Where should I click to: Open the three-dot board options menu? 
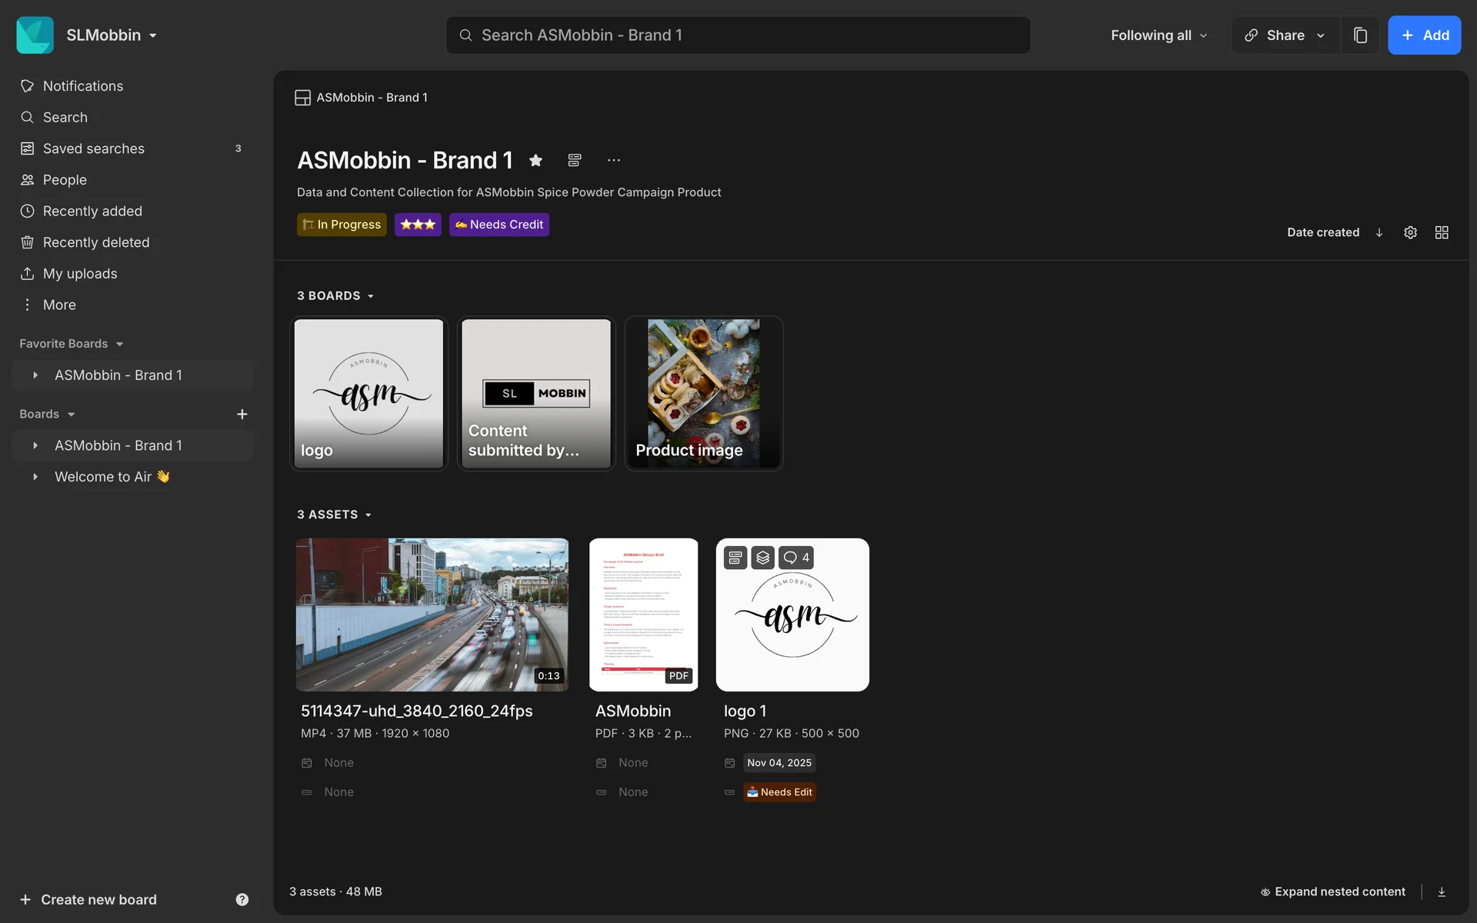(x=613, y=160)
